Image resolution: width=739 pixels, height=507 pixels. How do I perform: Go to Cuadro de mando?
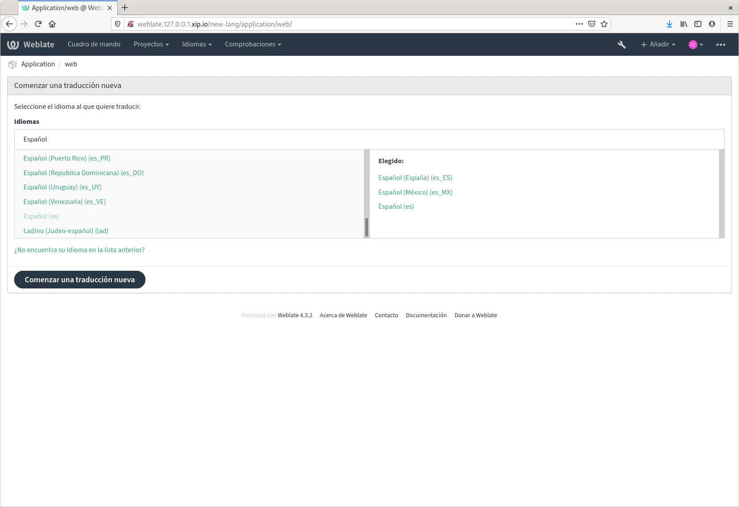pos(94,45)
